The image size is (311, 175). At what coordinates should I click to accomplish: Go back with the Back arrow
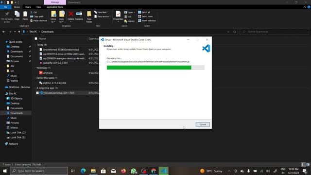(4, 32)
